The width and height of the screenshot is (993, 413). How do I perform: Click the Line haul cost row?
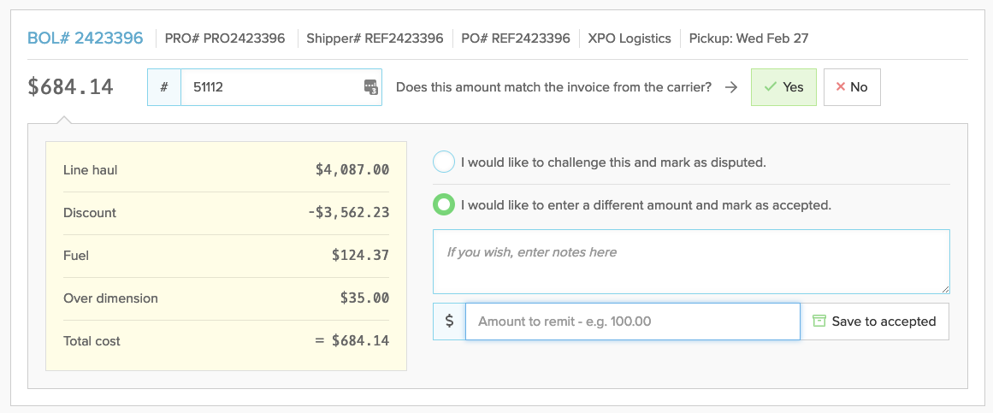tap(226, 170)
